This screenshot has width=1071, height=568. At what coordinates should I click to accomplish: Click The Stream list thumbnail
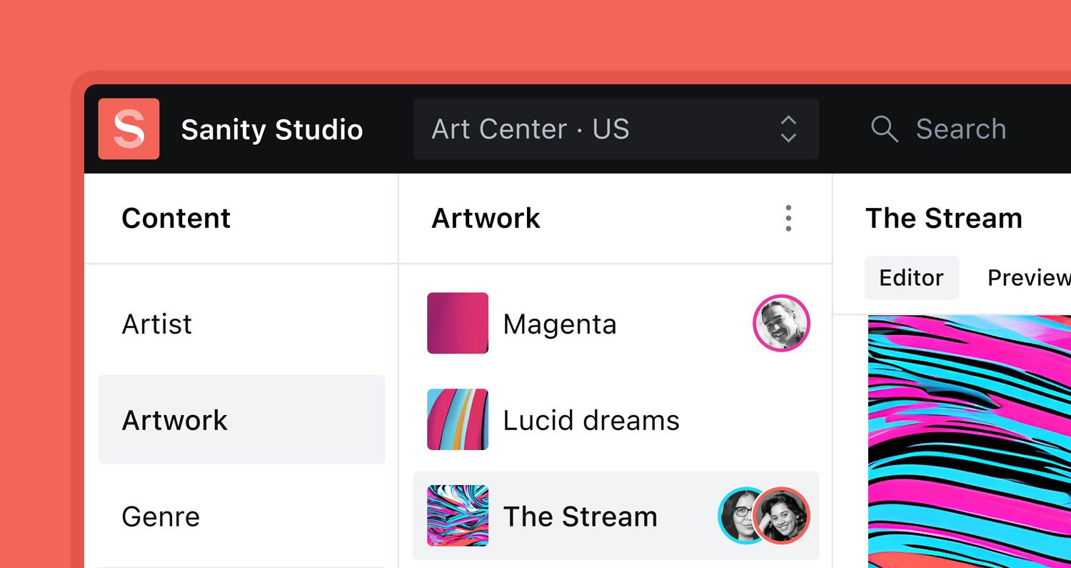point(458,516)
